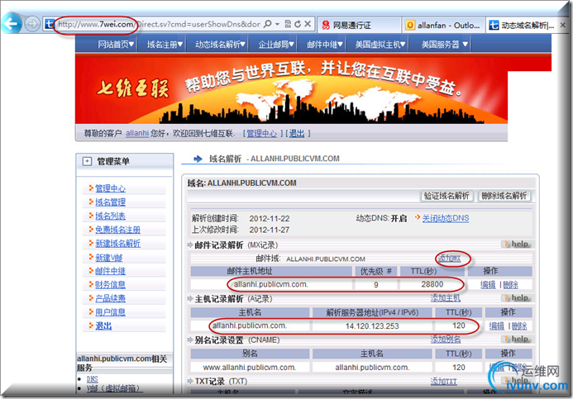The image size is (573, 399).
Task: Open 财务信息 in the sidebar
Action: [x=110, y=285]
